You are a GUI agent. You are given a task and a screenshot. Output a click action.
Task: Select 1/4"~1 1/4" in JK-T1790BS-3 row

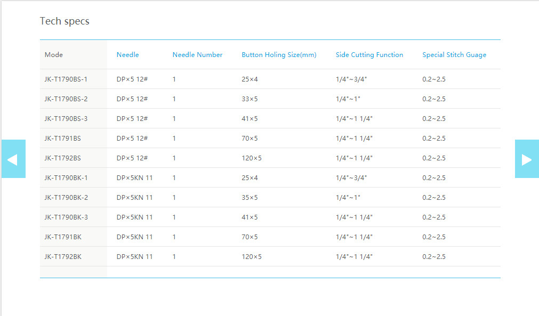pyautogui.click(x=354, y=119)
